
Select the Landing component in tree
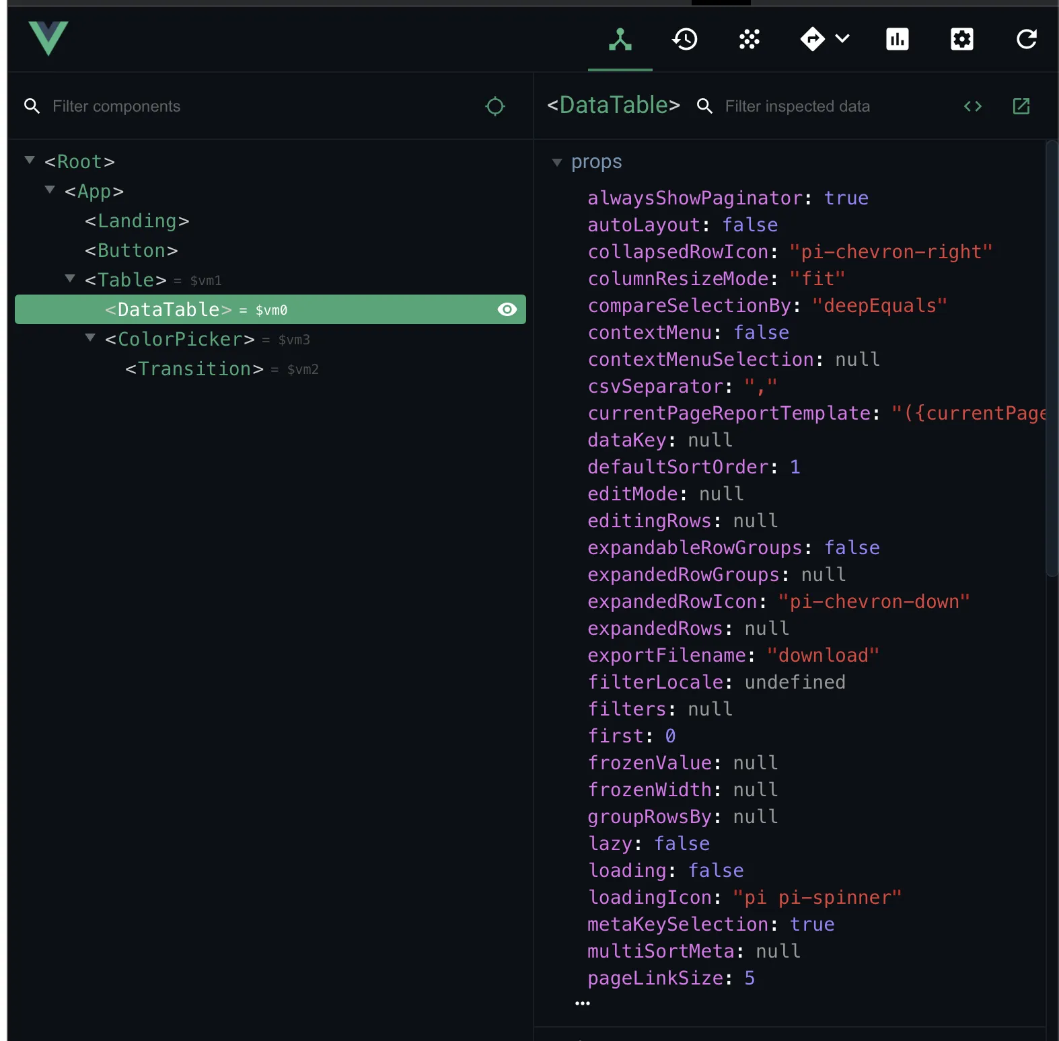click(137, 221)
